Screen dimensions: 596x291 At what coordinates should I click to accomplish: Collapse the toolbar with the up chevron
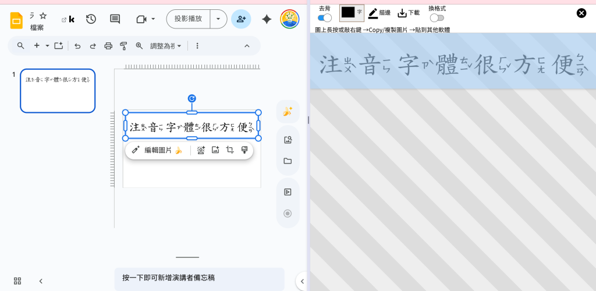tap(247, 45)
